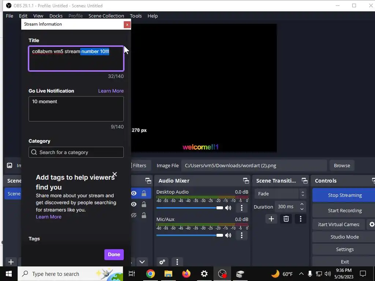The height and width of the screenshot is (281, 375).
Task: Show hidden system tray icons chevron
Action: pyautogui.click(x=301, y=274)
